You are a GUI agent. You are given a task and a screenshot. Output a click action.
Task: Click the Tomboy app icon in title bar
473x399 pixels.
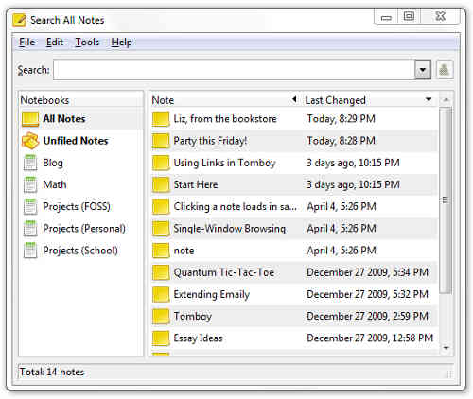tap(19, 20)
